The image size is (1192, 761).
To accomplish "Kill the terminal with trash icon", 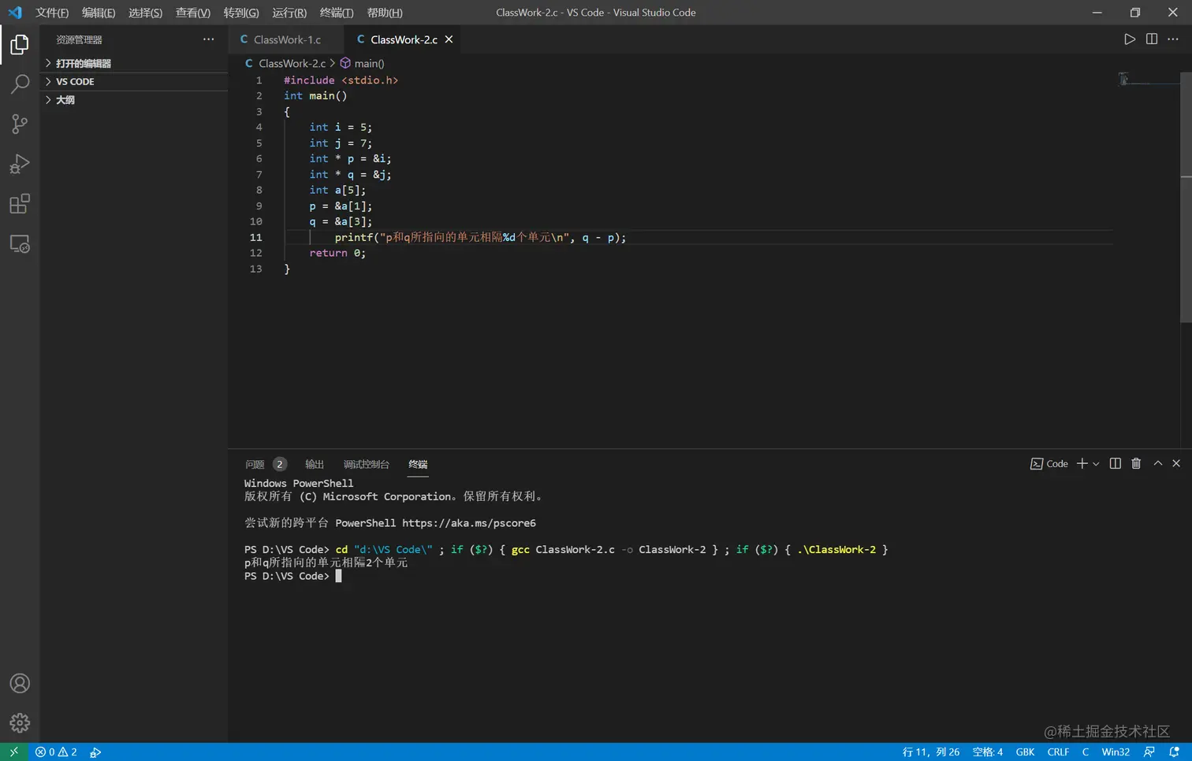I will point(1136,464).
